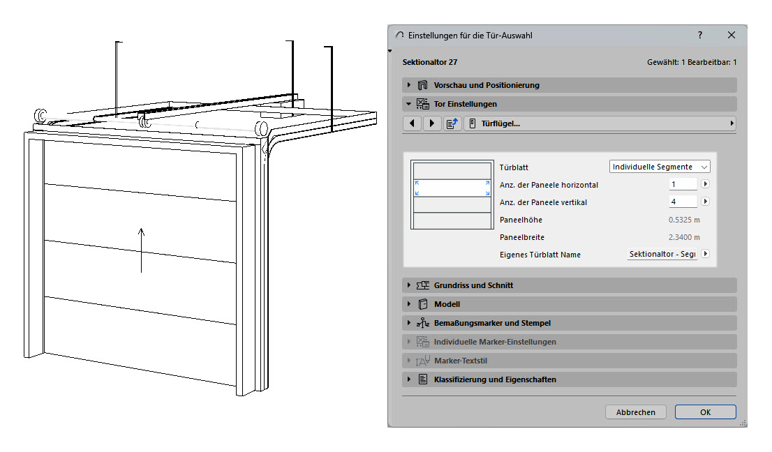Select the highlighted panel in door preview

452,188
